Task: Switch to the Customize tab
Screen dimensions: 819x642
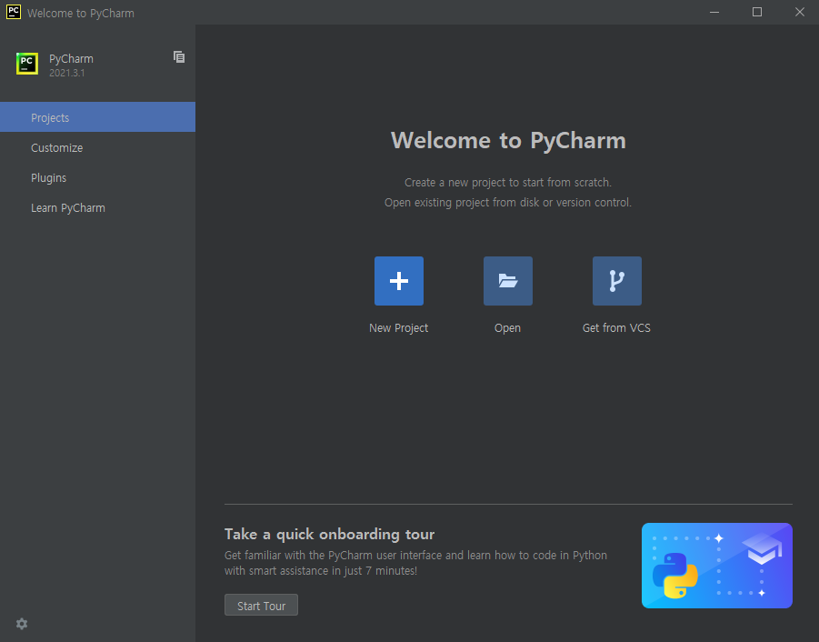Action: coord(97,147)
